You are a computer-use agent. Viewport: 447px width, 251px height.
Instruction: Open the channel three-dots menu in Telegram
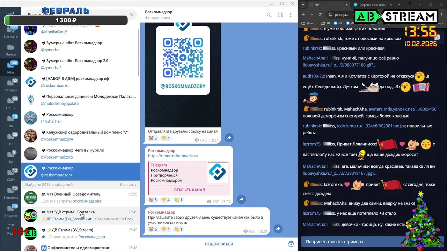[x=291, y=15]
